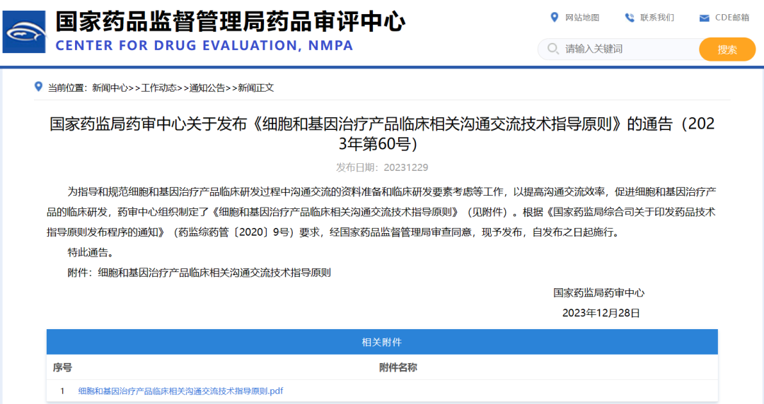
Task: Click the 附件：细胞和基因治疗产品 line
Action: (x=199, y=273)
